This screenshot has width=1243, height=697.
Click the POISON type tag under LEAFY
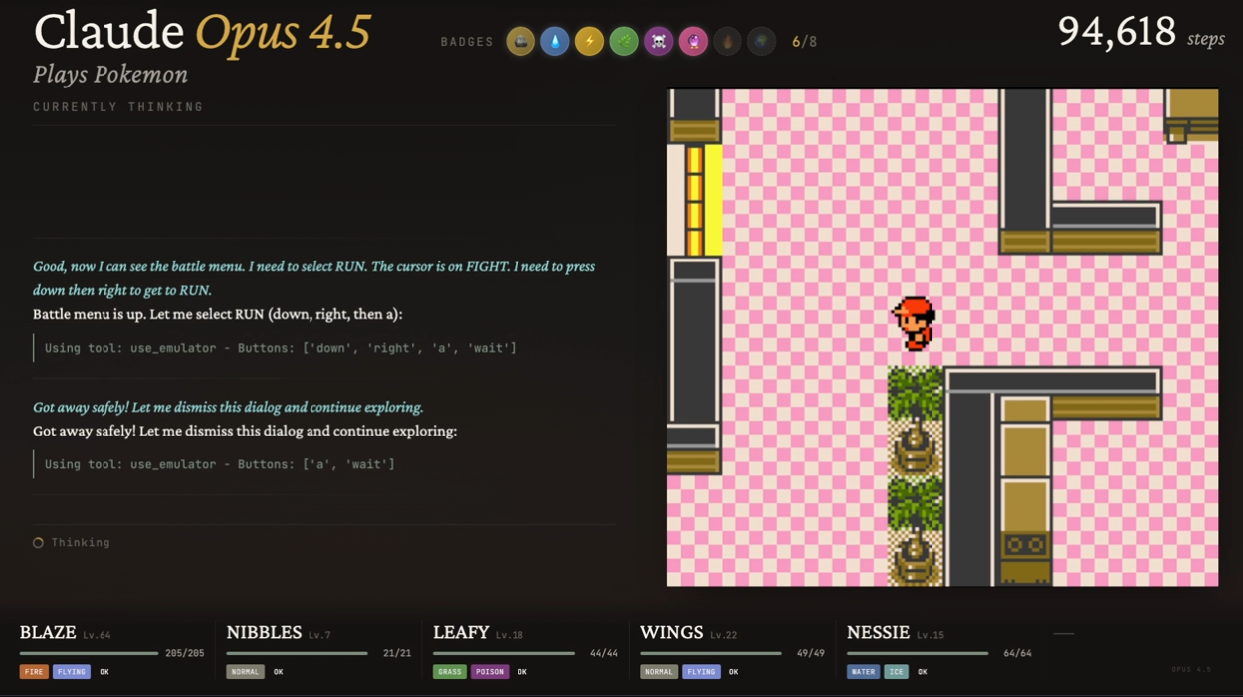(490, 672)
